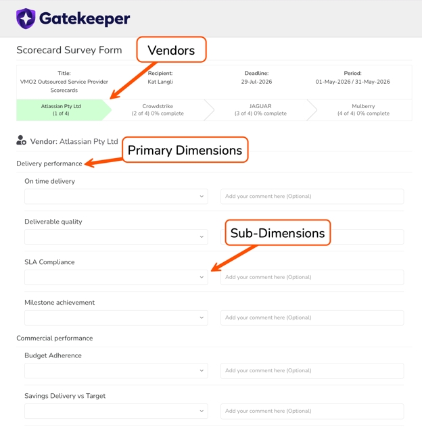Screen dimensions: 422x427
Task: Open the On time delivery score dropdown
Action: pyautogui.click(x=116, y=197)
